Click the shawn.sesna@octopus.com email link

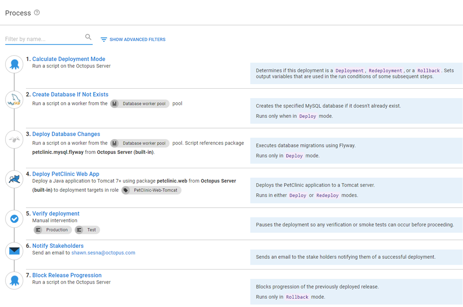[x=103, y=253]
